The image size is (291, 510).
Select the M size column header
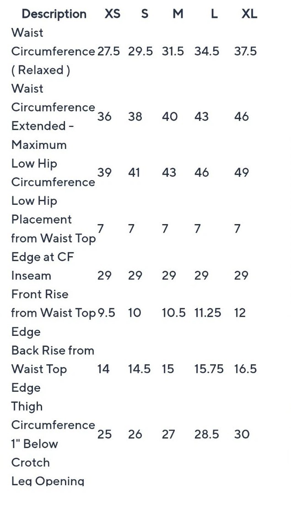tap(178, 14)
